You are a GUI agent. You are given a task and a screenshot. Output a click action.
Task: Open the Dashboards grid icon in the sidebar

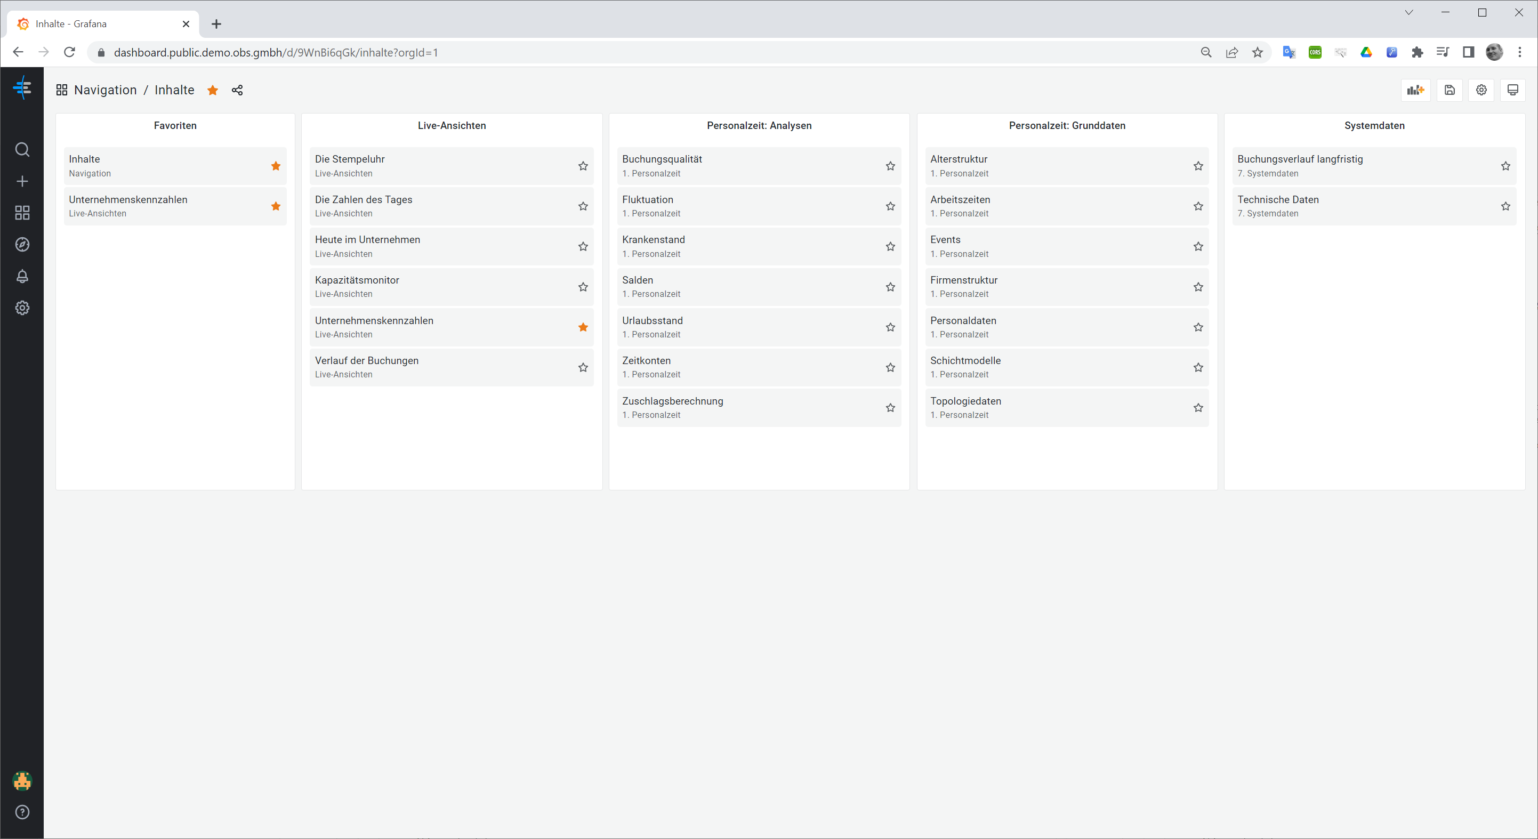point(22,213)
